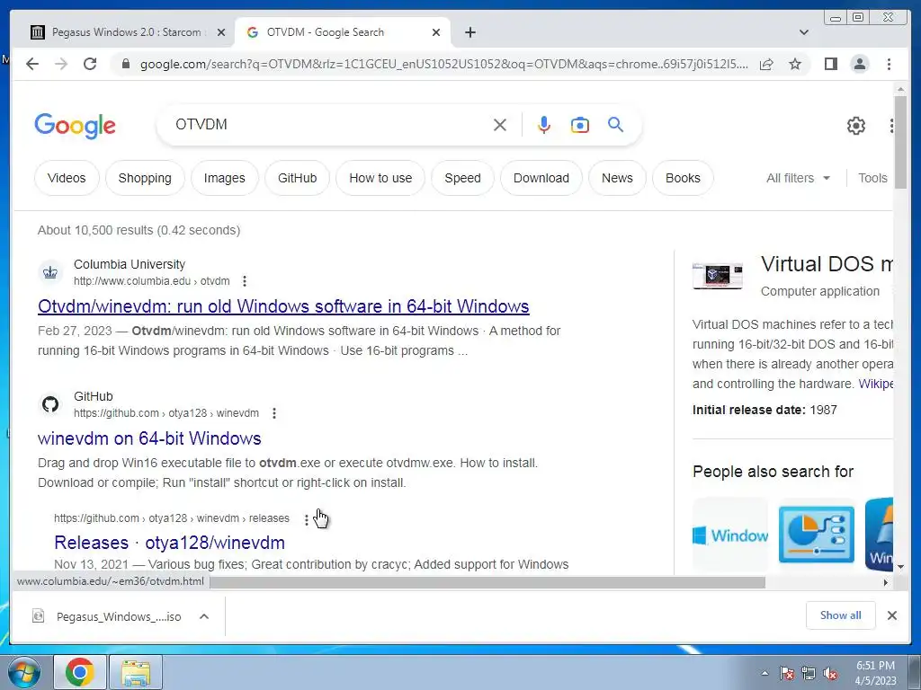Screen dimensions: 921x690
Task: Open more options for GitHub winevdm result
Action: tap(273, 413)
